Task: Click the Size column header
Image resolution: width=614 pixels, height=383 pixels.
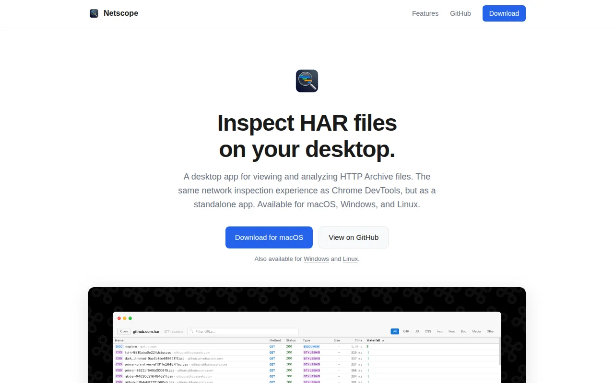Action: pyautogui.click(x=337, y=340)
